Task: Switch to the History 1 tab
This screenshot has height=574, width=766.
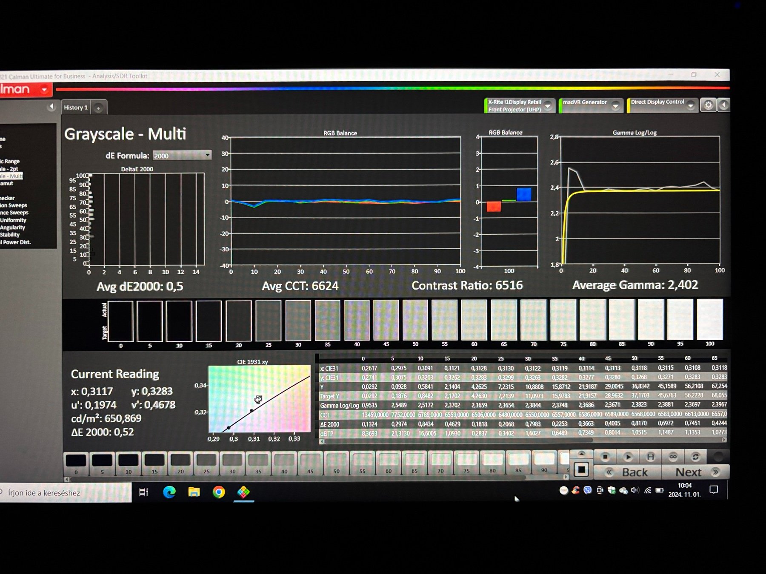Action: [x=76, y=108]
